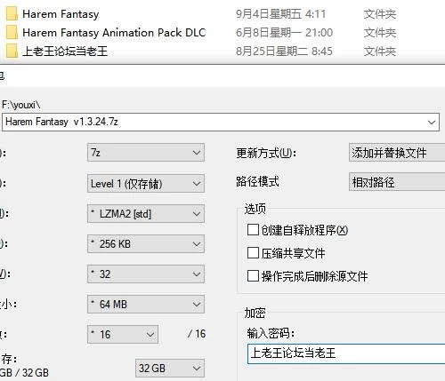Click 文件夹 type in Harem Fantasy row
Viewport: 445px width, 381px height.
click(380, 14)
